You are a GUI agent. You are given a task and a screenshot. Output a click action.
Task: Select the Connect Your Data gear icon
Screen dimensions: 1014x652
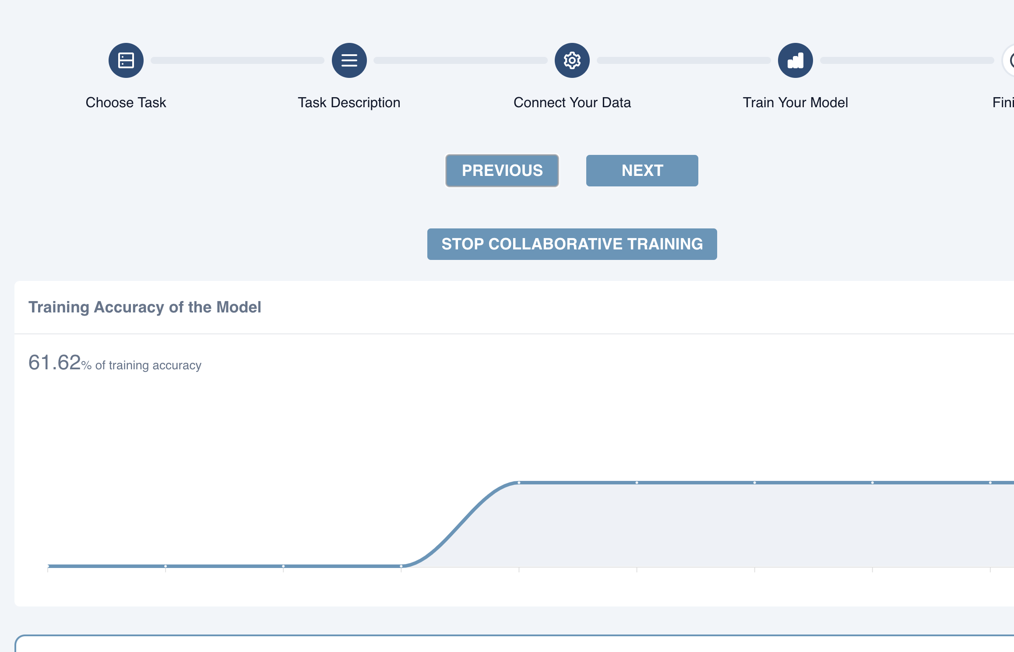point(572,60)
